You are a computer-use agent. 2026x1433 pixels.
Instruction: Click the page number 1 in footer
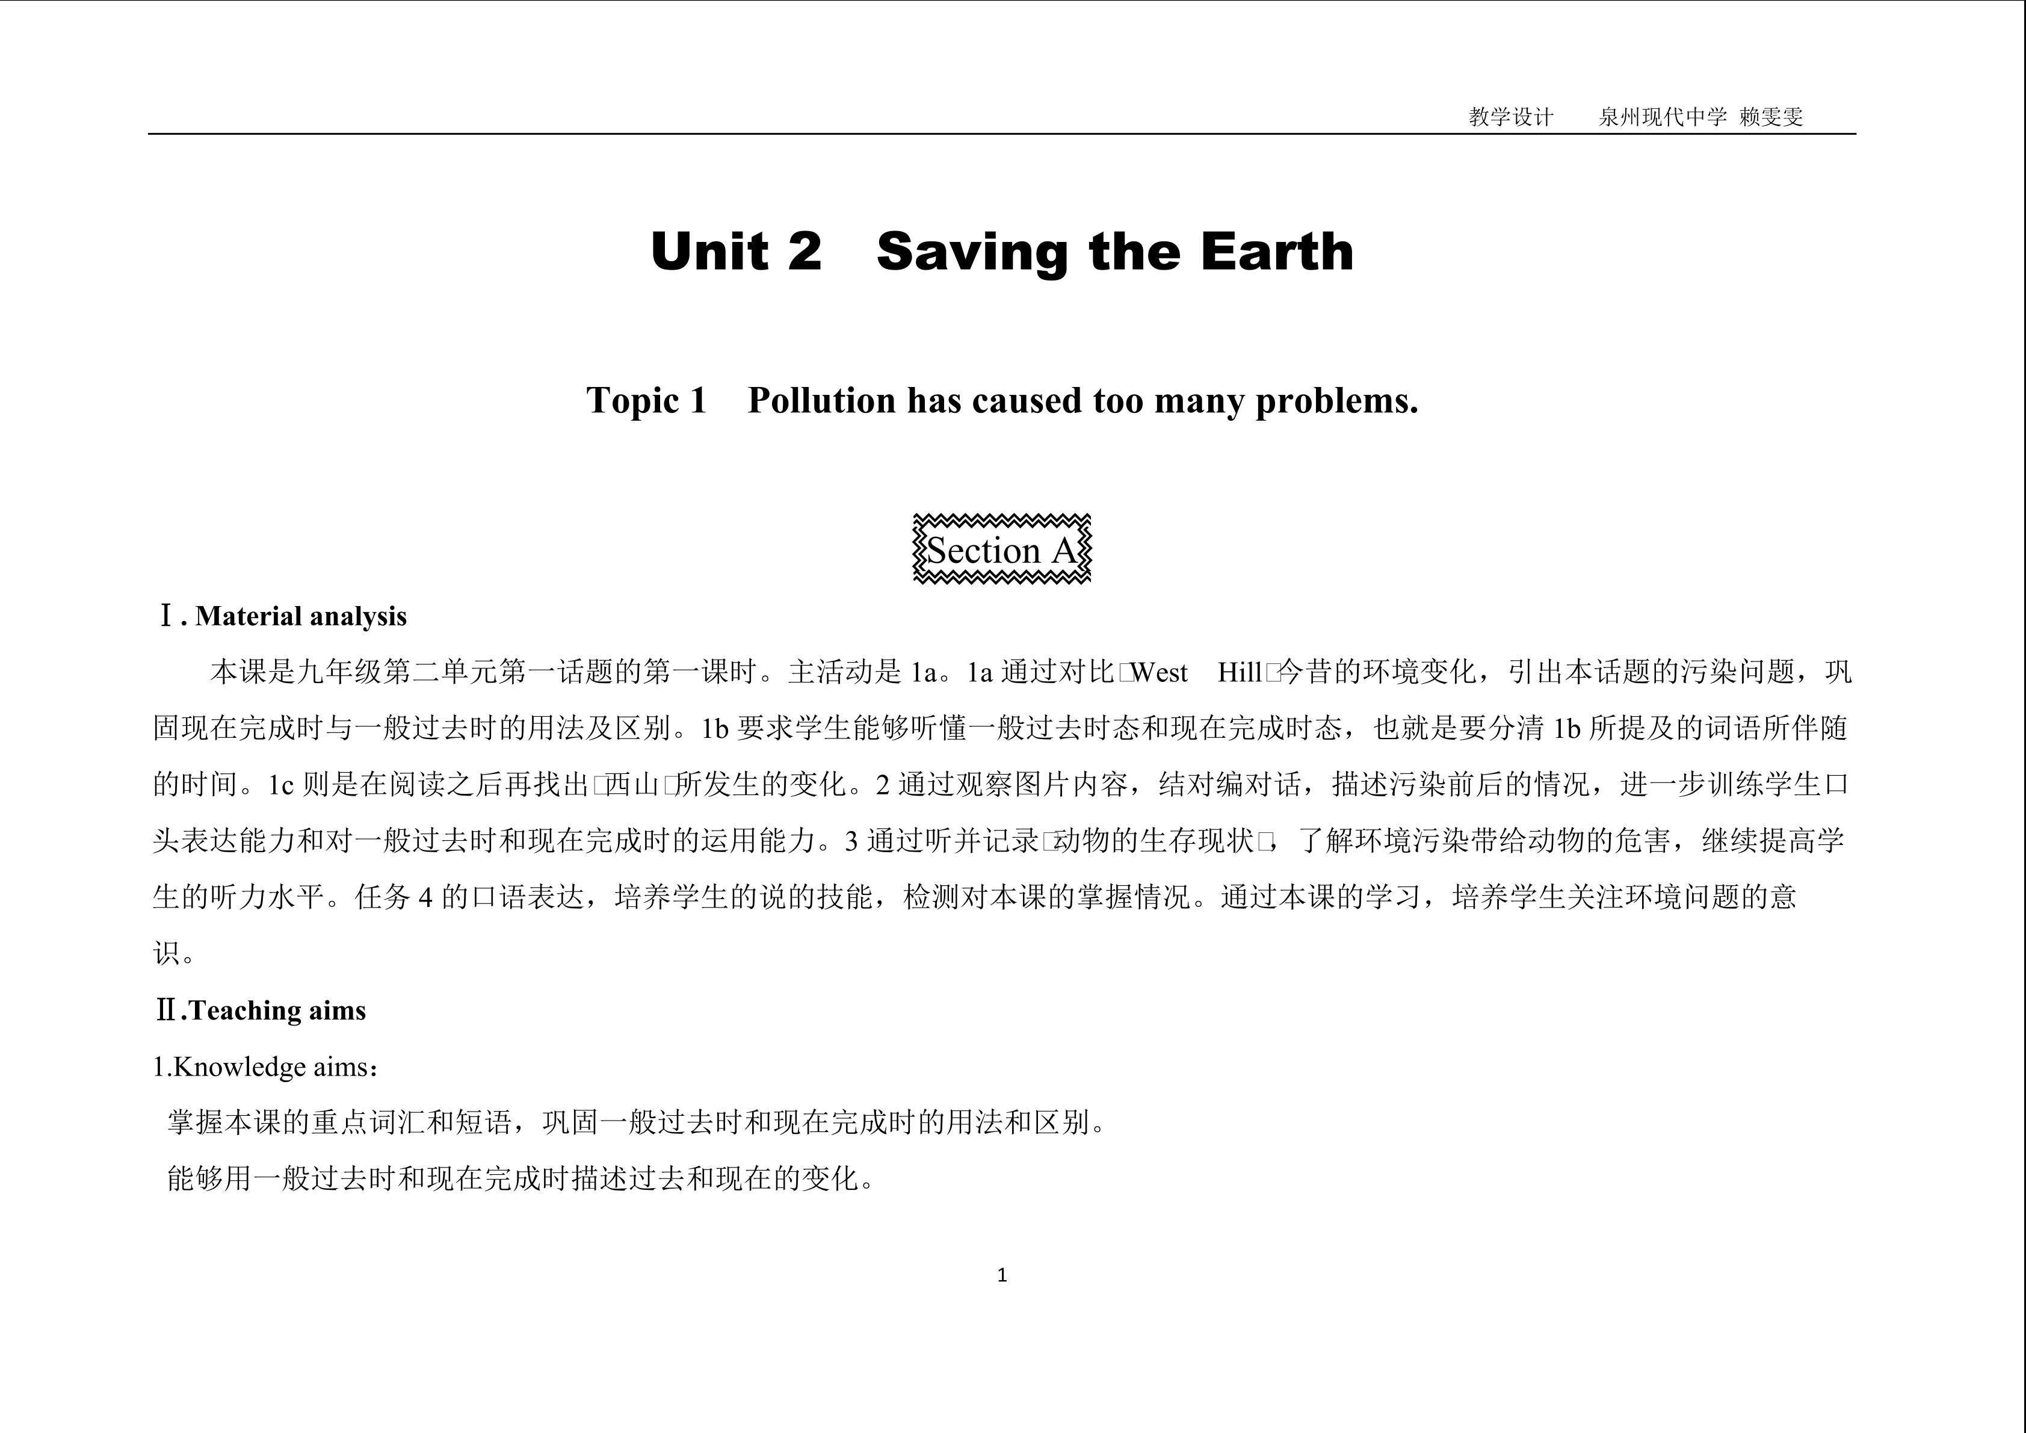click(x=1001, y=1275)
